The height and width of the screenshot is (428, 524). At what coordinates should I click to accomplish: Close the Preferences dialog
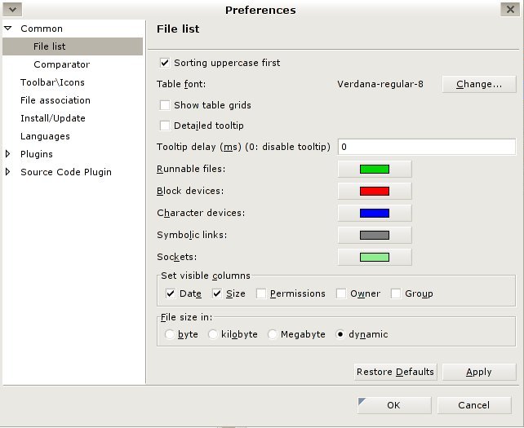pos(510,9)
